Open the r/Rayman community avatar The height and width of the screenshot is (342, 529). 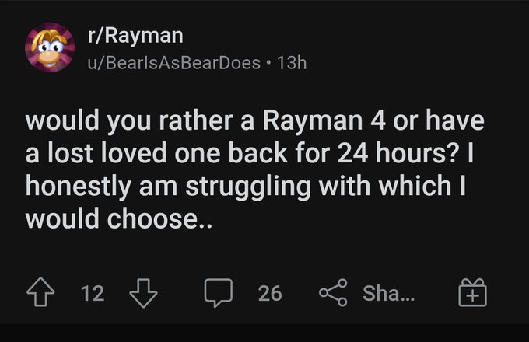(50, 47)
